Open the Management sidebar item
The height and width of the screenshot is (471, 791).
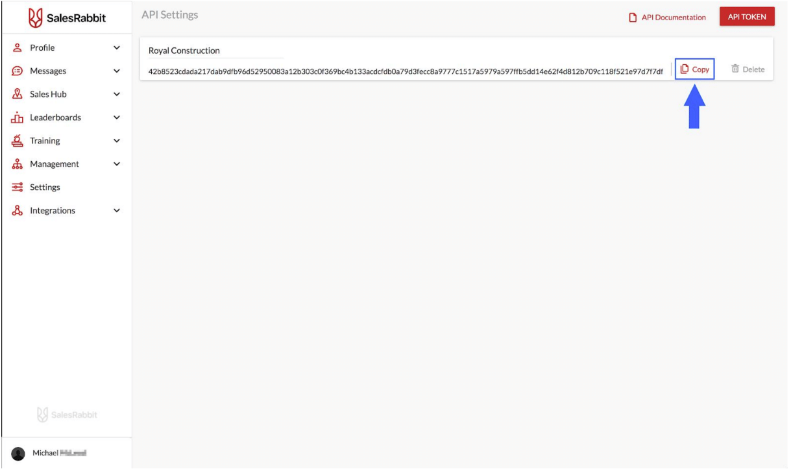click(x=67, y=164)
